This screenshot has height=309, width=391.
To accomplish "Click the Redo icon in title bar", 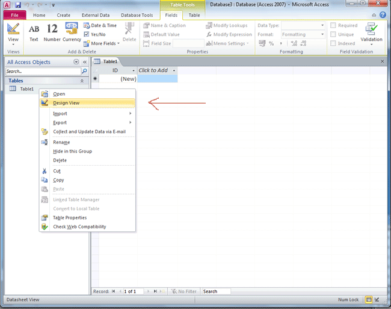I will pos(40,5).
